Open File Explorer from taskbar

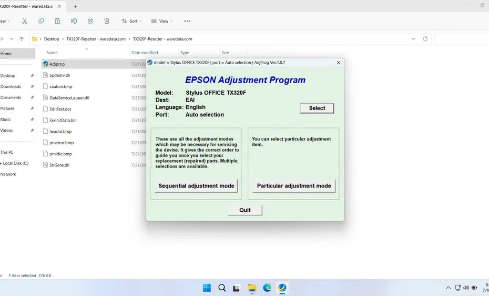[252, 288]
